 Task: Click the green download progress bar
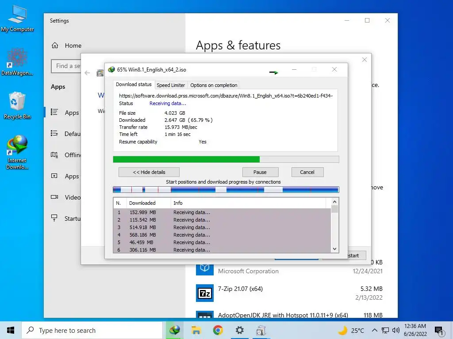click(x=226, y=159)
